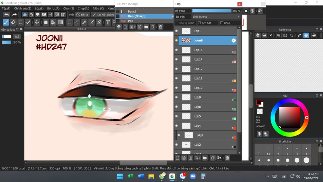The height and width of the screenshot is (182, 323).
Task: Click the Lớp3 layer thumbnail
Action: [189, 135]
